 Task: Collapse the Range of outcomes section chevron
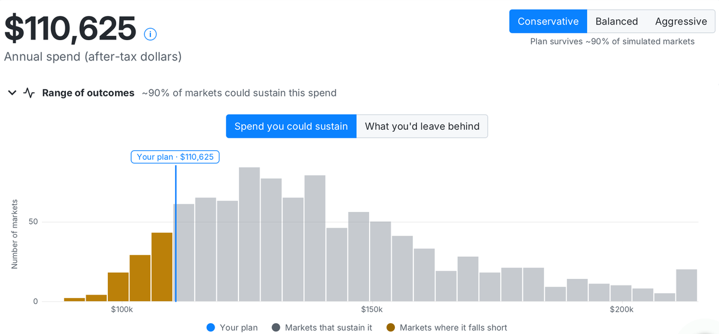[12, 93]
